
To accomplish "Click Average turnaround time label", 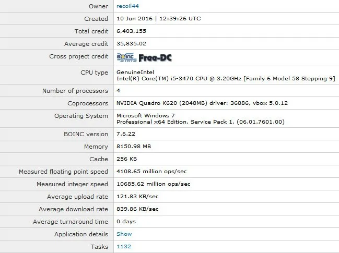I will pyautogui.click(x=71, y=222).
